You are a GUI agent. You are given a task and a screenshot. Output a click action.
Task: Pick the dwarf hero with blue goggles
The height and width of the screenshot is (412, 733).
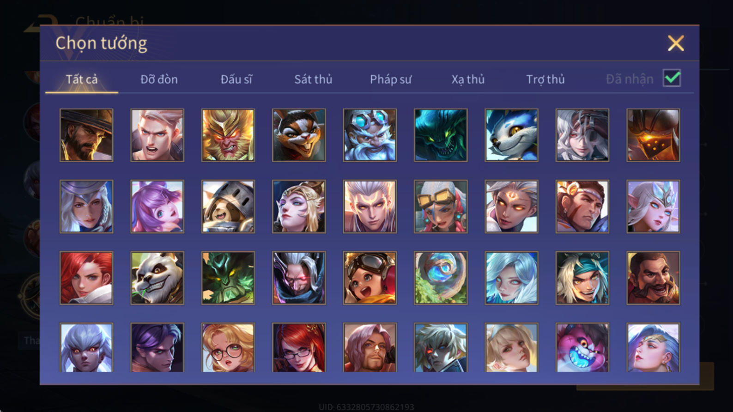(370, 135)
